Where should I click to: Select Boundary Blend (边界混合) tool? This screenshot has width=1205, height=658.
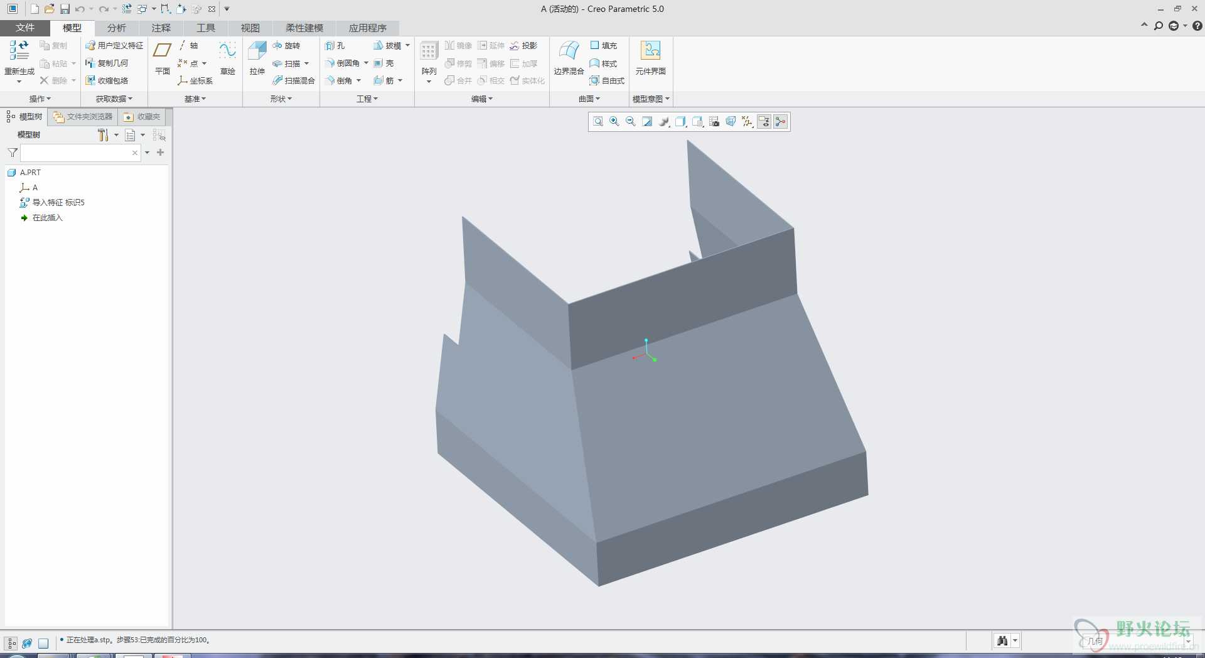[x=569, y=58]
